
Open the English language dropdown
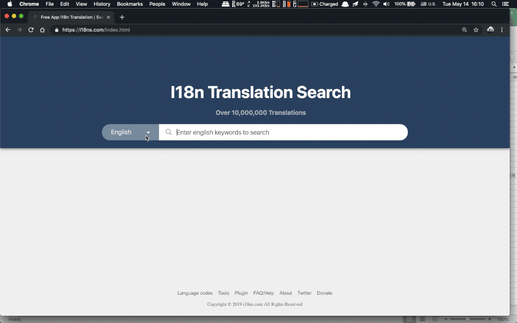click(130, 132)
